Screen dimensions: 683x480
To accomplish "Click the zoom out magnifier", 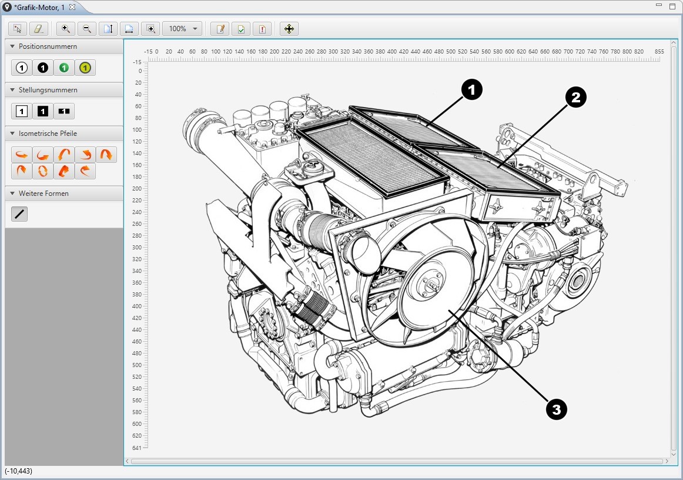I will (87, 29).
